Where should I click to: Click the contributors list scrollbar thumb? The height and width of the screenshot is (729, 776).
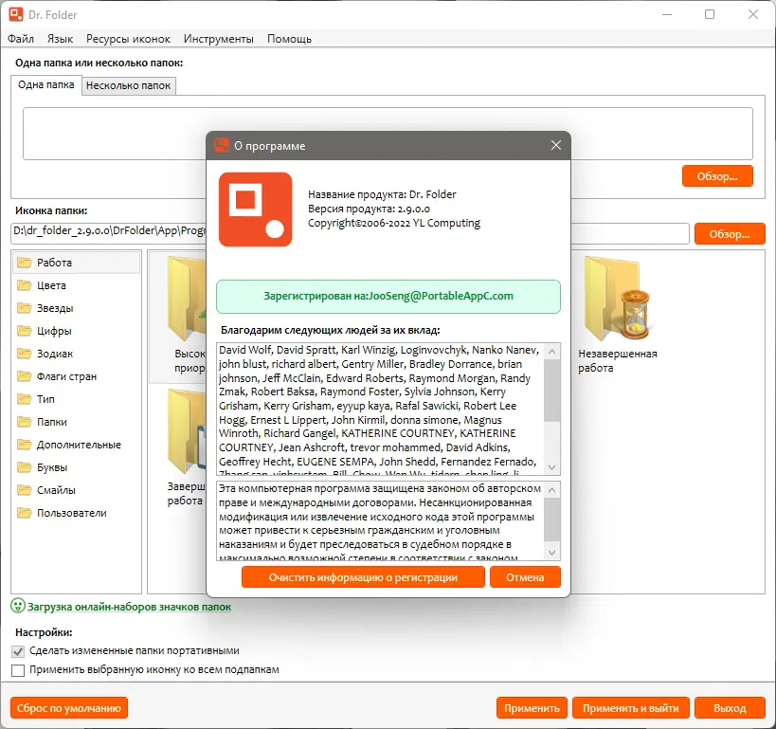point(551,391)
